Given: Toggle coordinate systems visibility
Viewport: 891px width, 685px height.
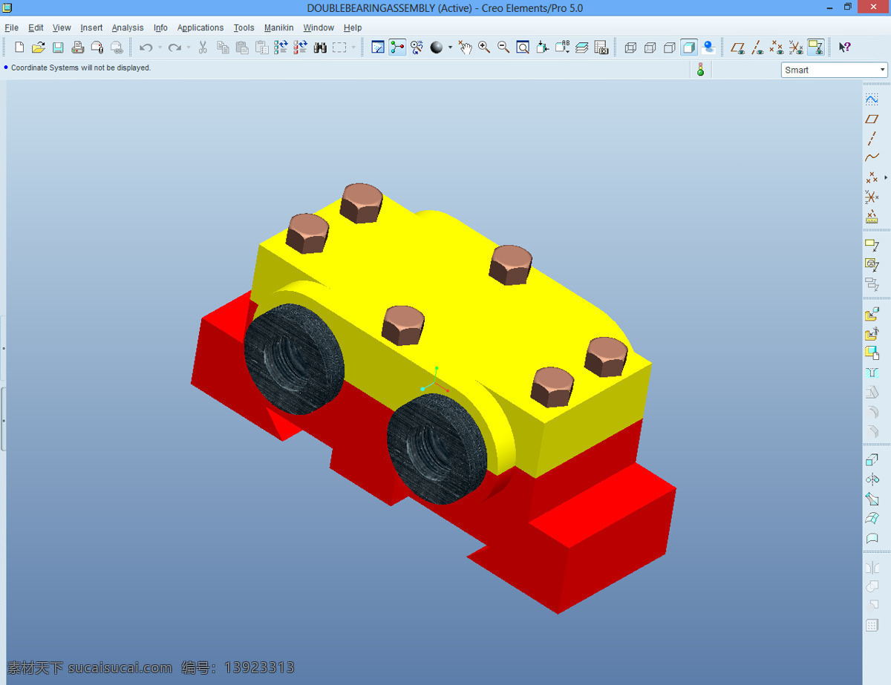Looking at the screenshot, I should [x=796, y=47].
